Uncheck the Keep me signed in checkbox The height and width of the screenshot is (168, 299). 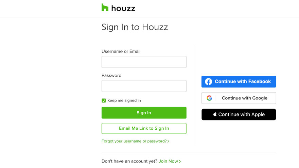click(104, 100)
